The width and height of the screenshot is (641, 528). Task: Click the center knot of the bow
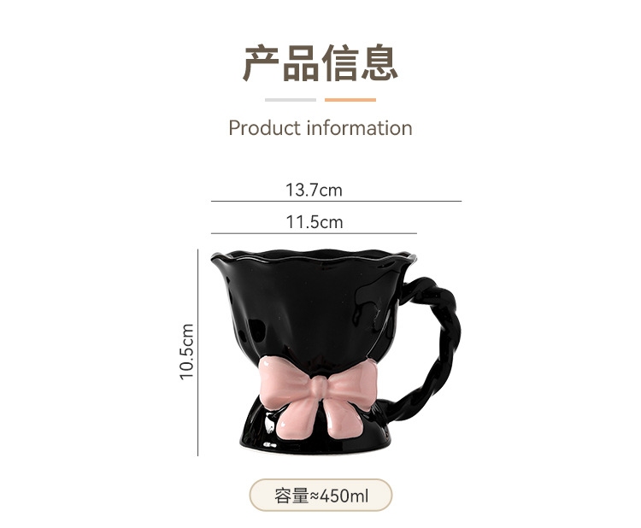(319, 387)
